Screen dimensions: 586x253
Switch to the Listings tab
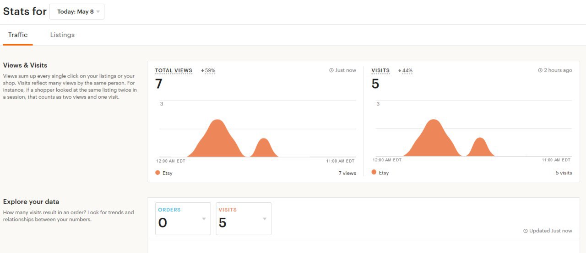click(x=62, y=35)
